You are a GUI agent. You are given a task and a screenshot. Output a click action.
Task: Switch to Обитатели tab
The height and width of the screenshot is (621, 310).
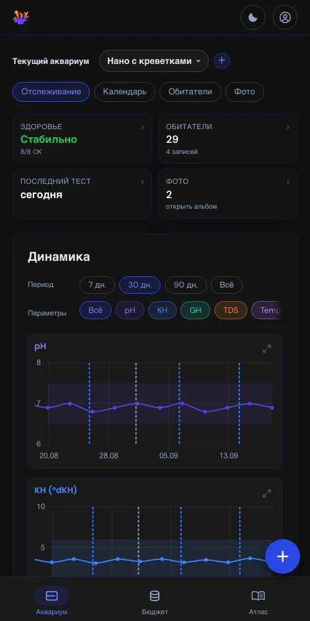click(x=190, y=92)
